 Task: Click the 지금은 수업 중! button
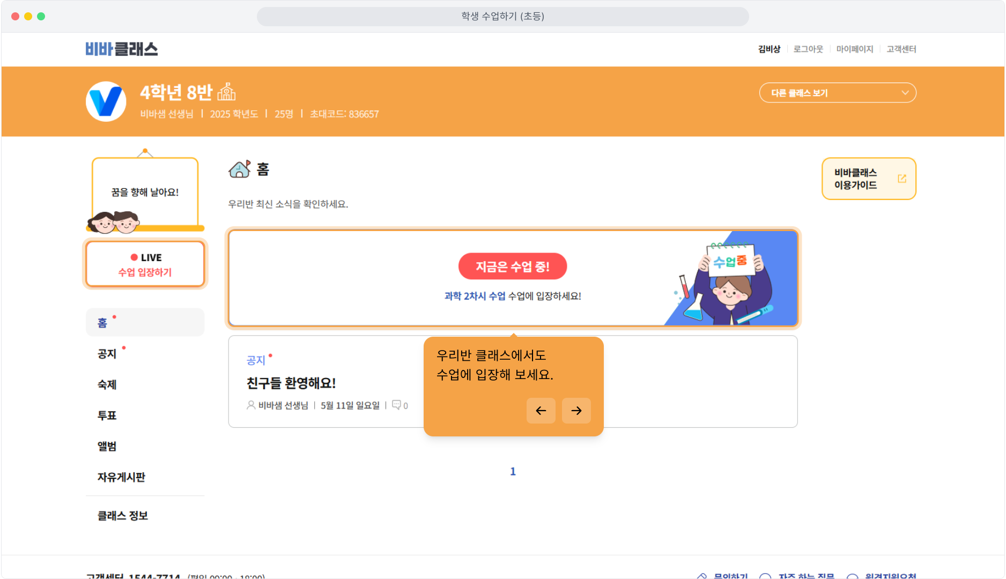(x=513, y=266)
